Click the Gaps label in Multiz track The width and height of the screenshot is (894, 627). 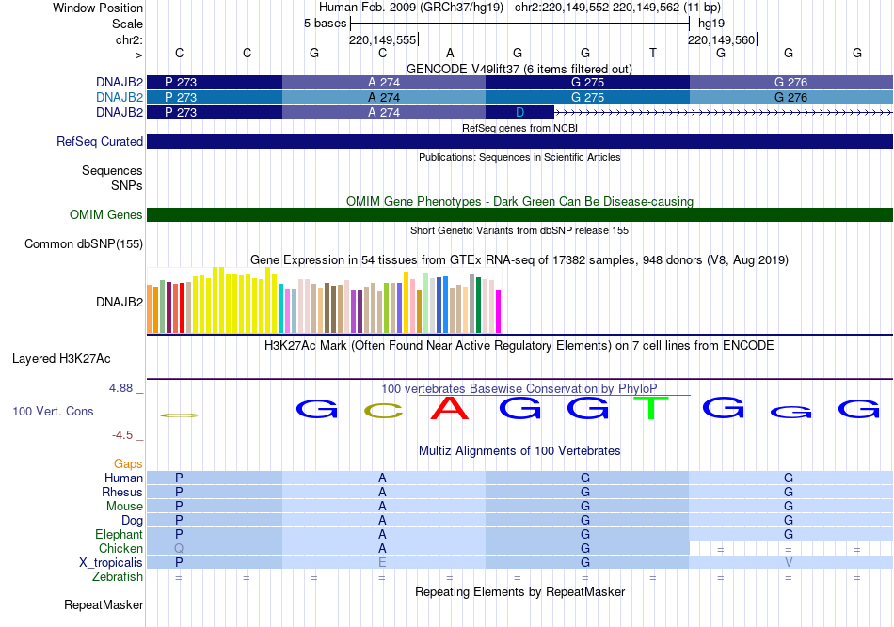coord(128,464)
